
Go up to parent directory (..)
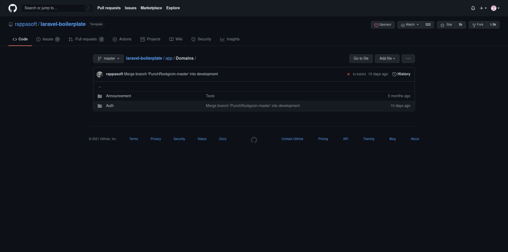pos(100,86)
